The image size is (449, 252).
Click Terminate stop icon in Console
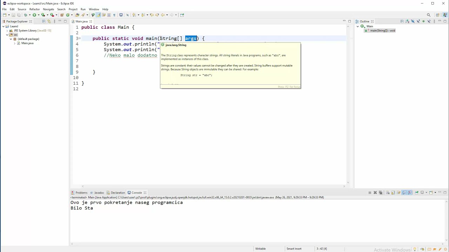[x=370, y=192]
